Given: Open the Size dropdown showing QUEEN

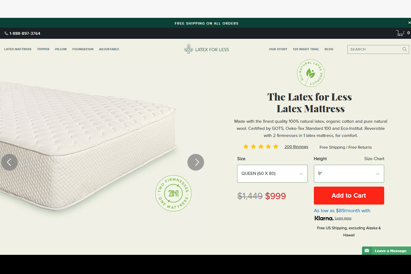Looking at the screenshot, I should coord(272,174).
